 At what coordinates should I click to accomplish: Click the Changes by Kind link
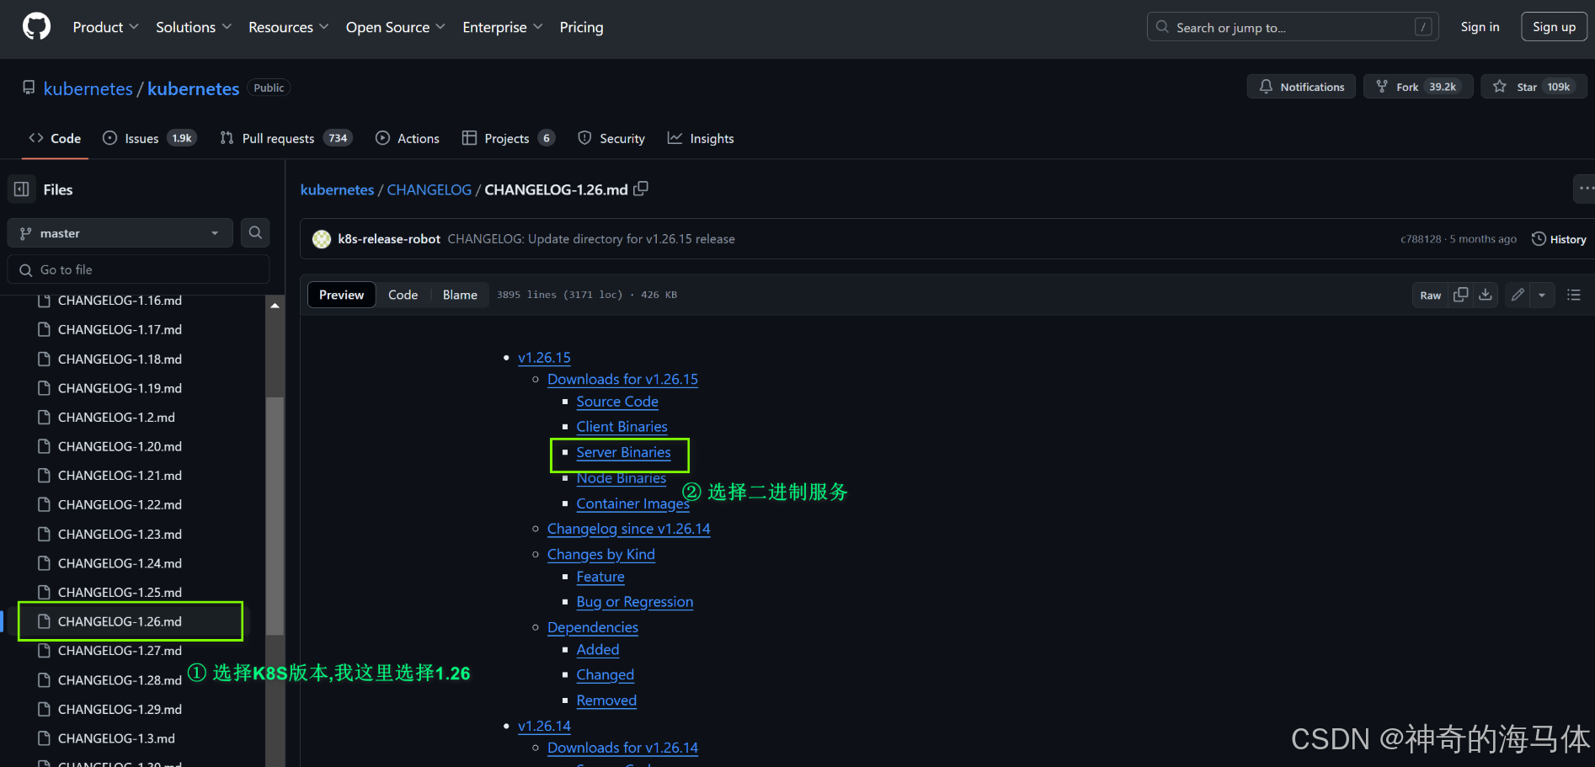(600, 554)
